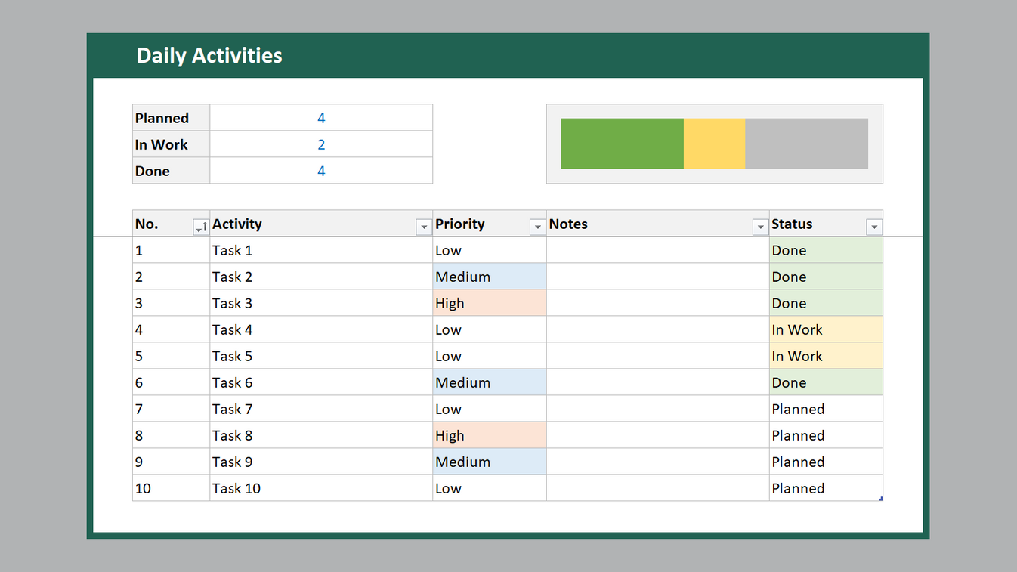Click the Planned status cell of Task 7
Screen dimensions: 1017x572
824,409
